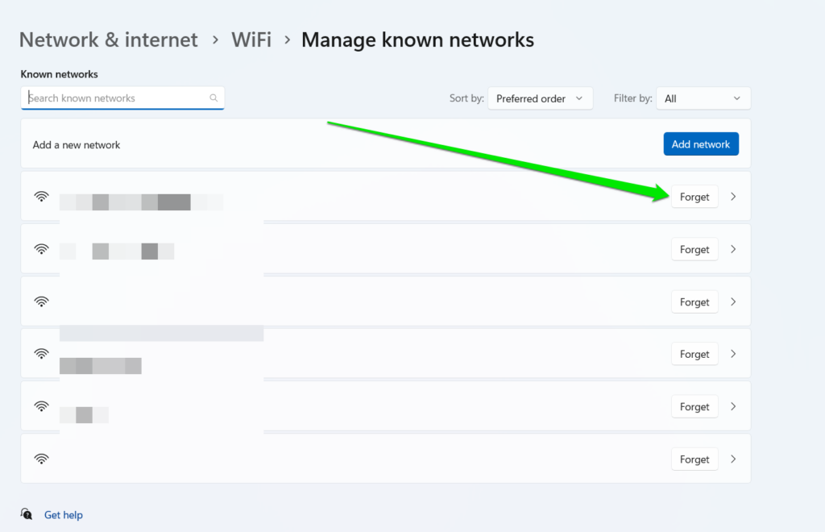Forget the fourth known network
This screenshot has height=532, width=825.
coord(694,355)
